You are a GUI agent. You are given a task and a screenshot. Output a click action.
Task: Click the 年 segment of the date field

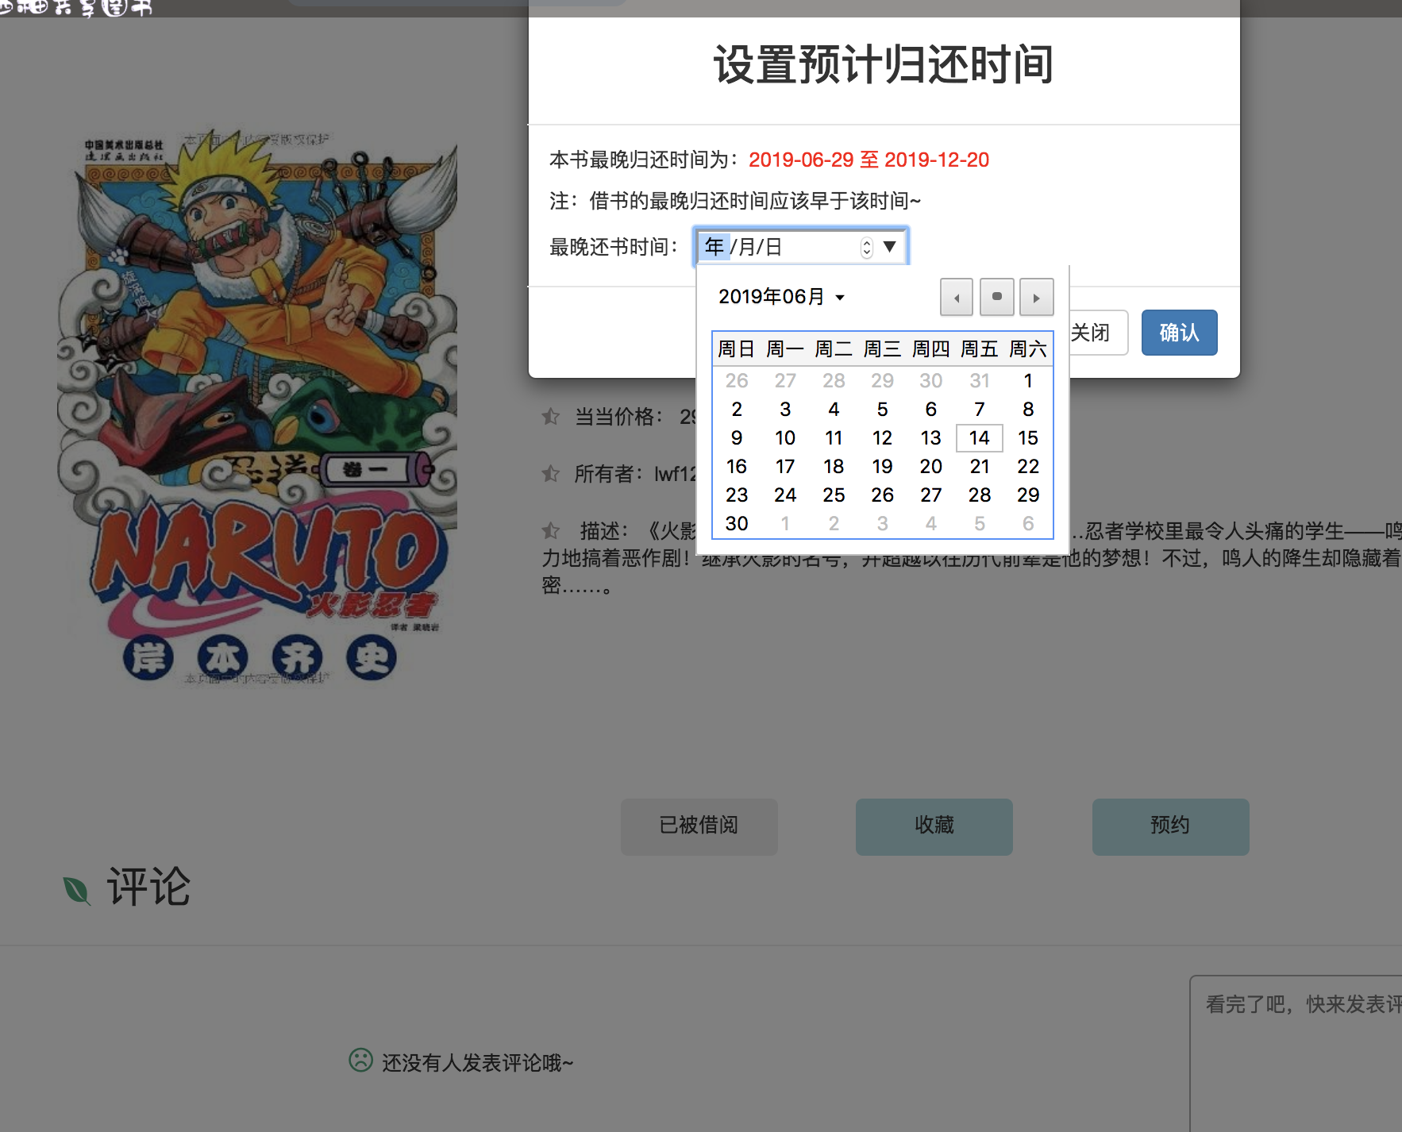714,247
